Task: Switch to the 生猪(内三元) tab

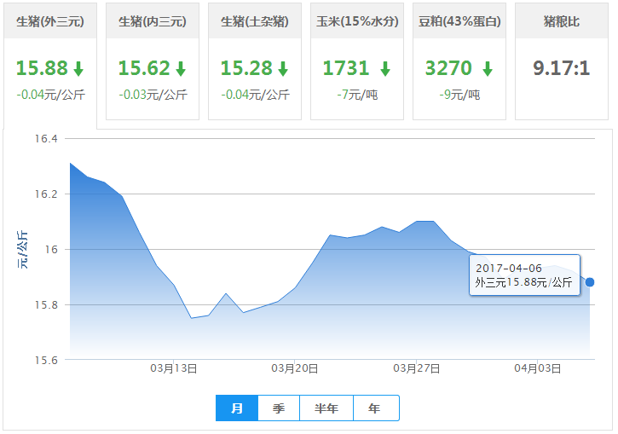Action: [x=153, y=21]
